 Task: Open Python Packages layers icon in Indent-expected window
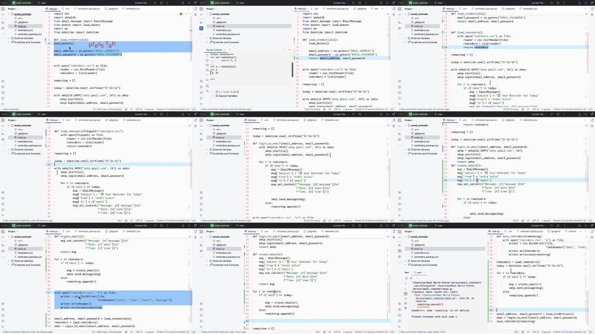(x=3, y=81)
